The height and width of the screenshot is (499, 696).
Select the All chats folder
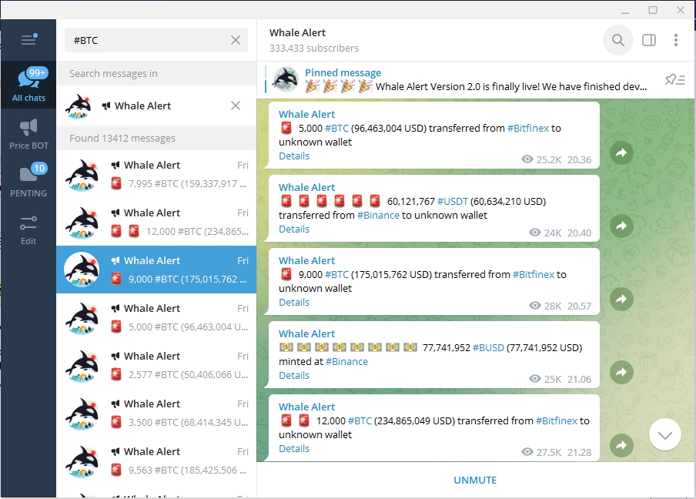[28, 85]
